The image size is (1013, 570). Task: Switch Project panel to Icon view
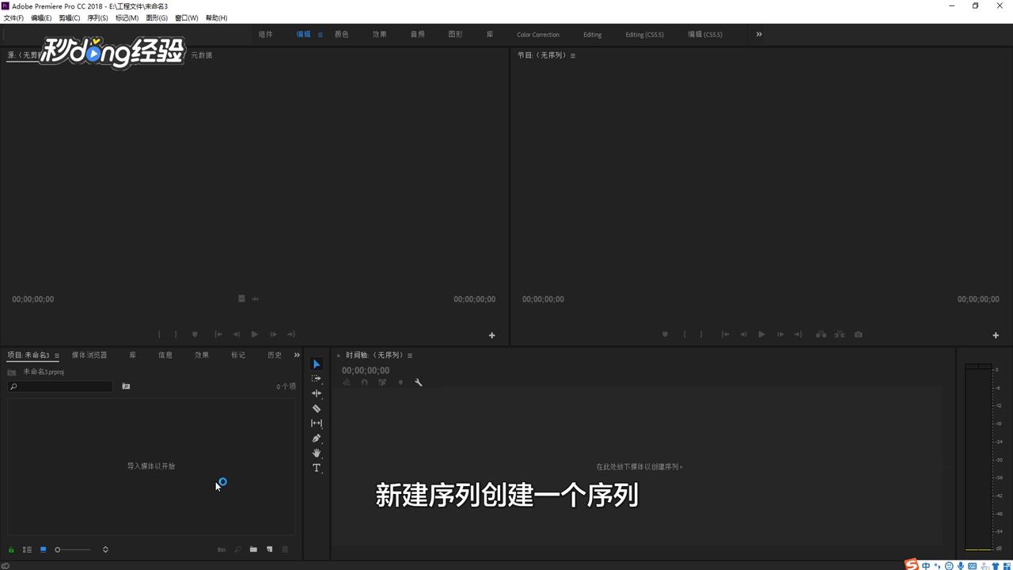pos(44,549)
